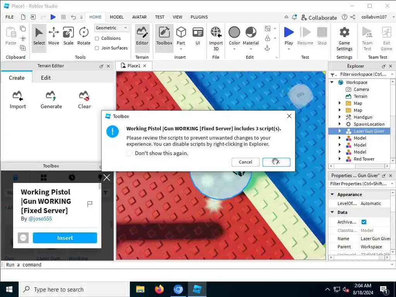
Task: Cancel the Toolbox script warning dialog
Action: pyautogui.click(x=245, y=162)
